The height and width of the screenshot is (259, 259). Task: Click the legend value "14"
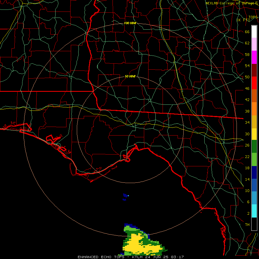click(247, 179)
